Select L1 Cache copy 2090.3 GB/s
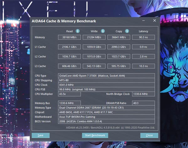The width and height of the screenshot is (188, 148). (x=119, y=47)
